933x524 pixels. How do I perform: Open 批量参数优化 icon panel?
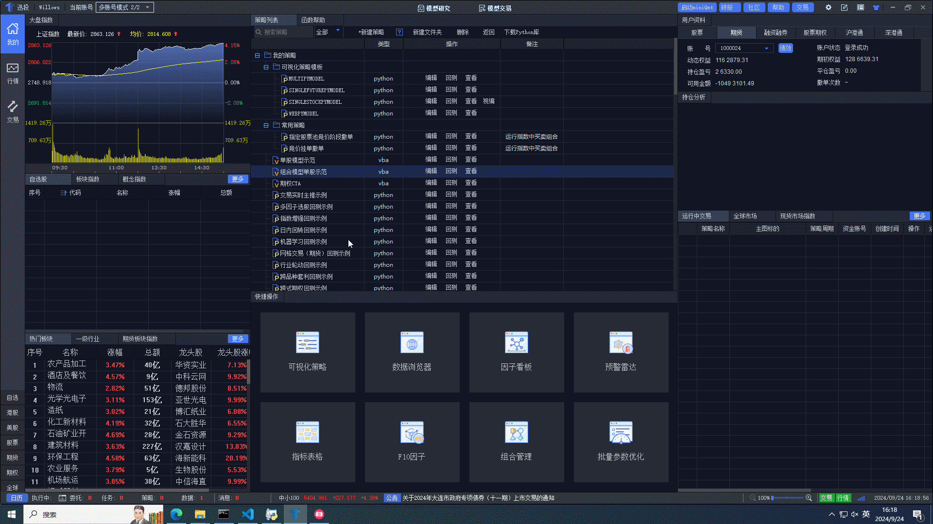click(620, 442)
